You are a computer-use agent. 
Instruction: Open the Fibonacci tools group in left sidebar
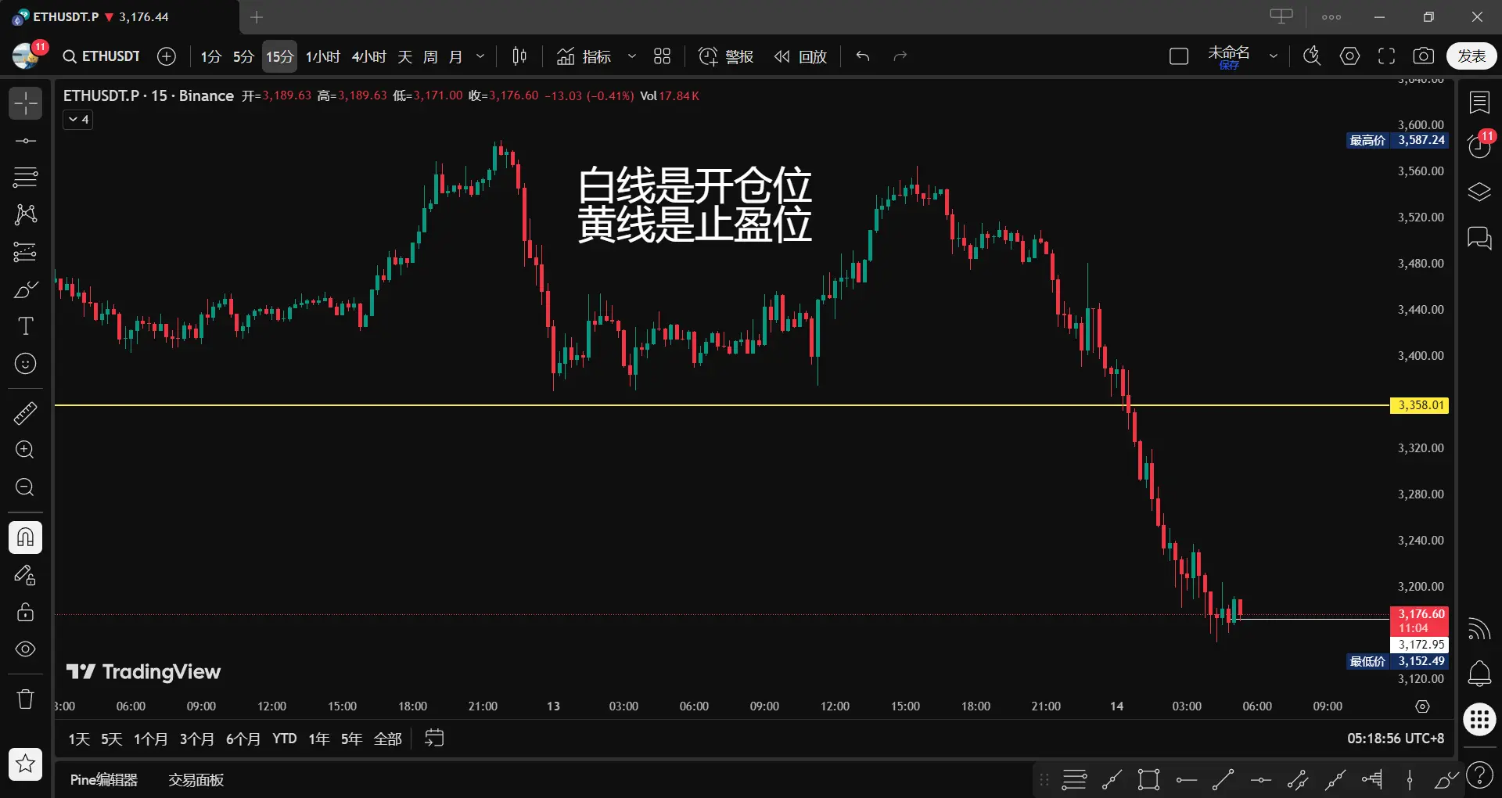coord(25,178)
